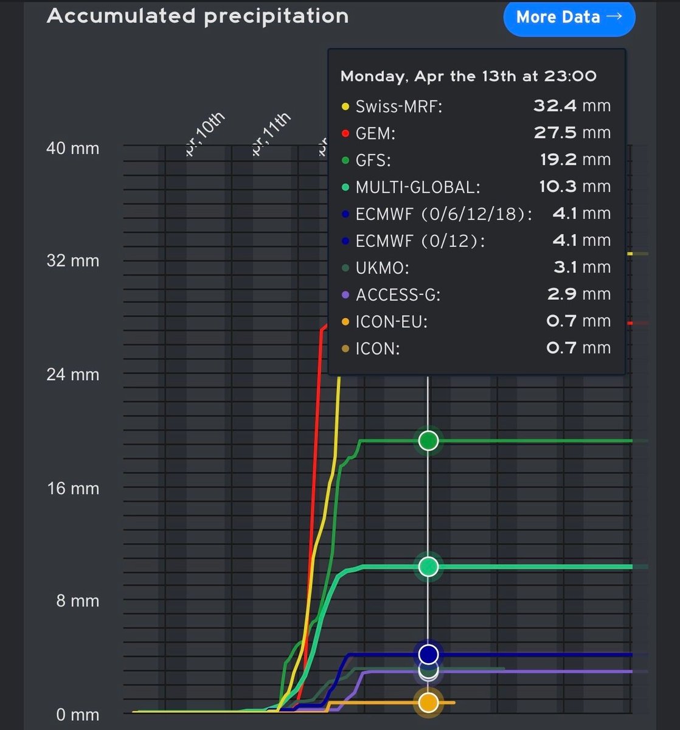Click the ICON 0.7 mm tooltip row

(476, 348)
